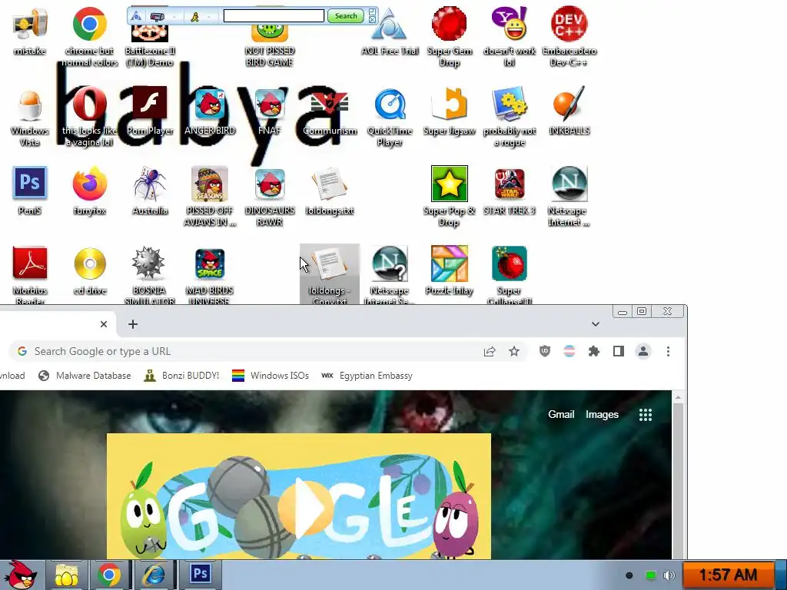Open the Google apps grid

646,414
